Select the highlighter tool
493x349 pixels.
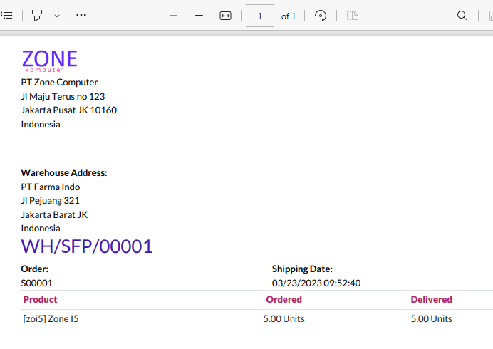click(37, 16)
